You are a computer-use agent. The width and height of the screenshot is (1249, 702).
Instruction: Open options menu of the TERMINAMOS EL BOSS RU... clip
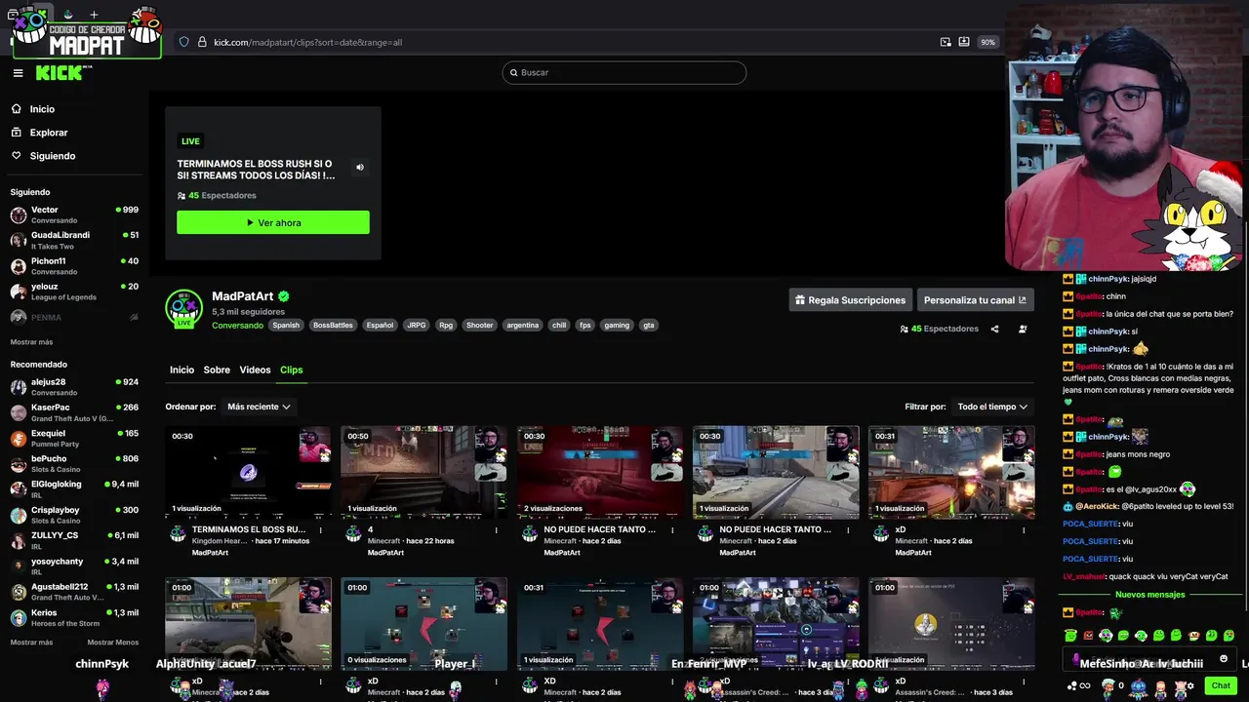321,530
